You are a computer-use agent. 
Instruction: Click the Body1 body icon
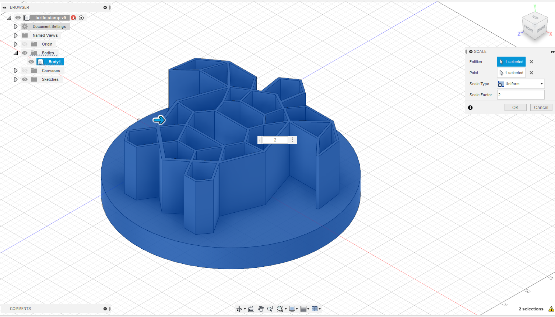pos(41,62)
